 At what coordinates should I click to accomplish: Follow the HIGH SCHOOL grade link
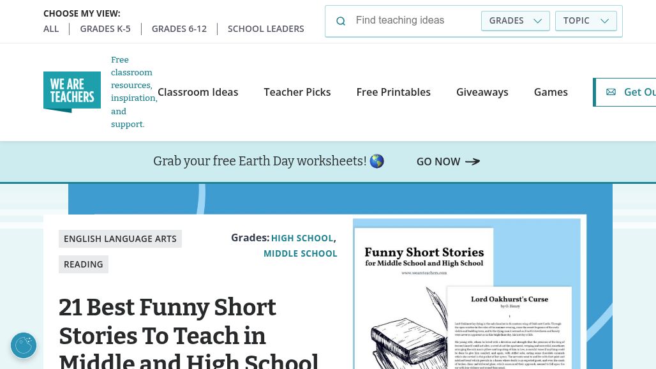(302, 238)
